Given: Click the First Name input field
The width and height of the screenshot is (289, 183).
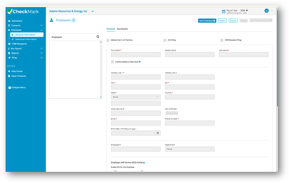Looking at the screenshot, I should (136, 55).
